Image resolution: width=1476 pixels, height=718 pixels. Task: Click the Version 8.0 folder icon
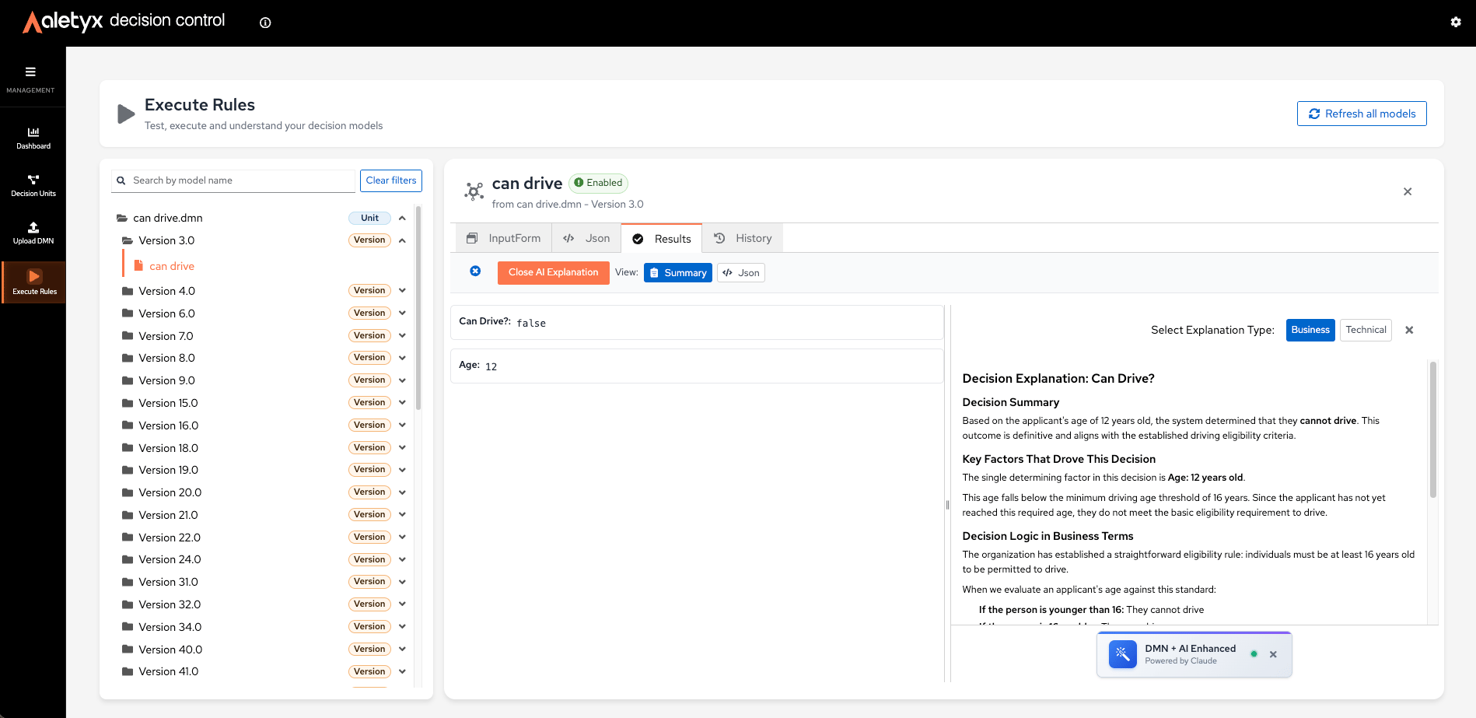tap(128, 358)
